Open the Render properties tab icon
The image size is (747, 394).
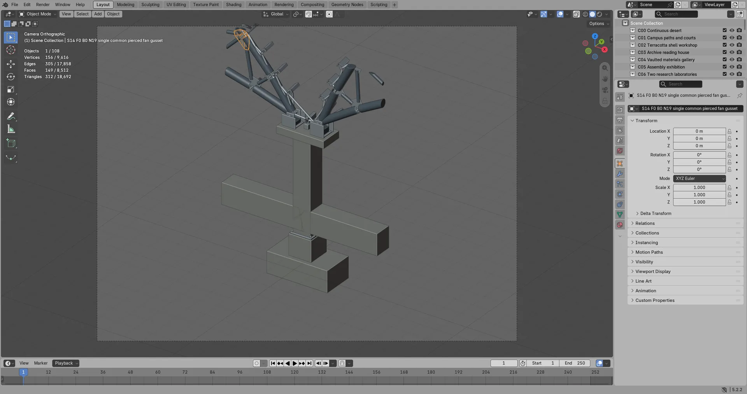(620, 110)
